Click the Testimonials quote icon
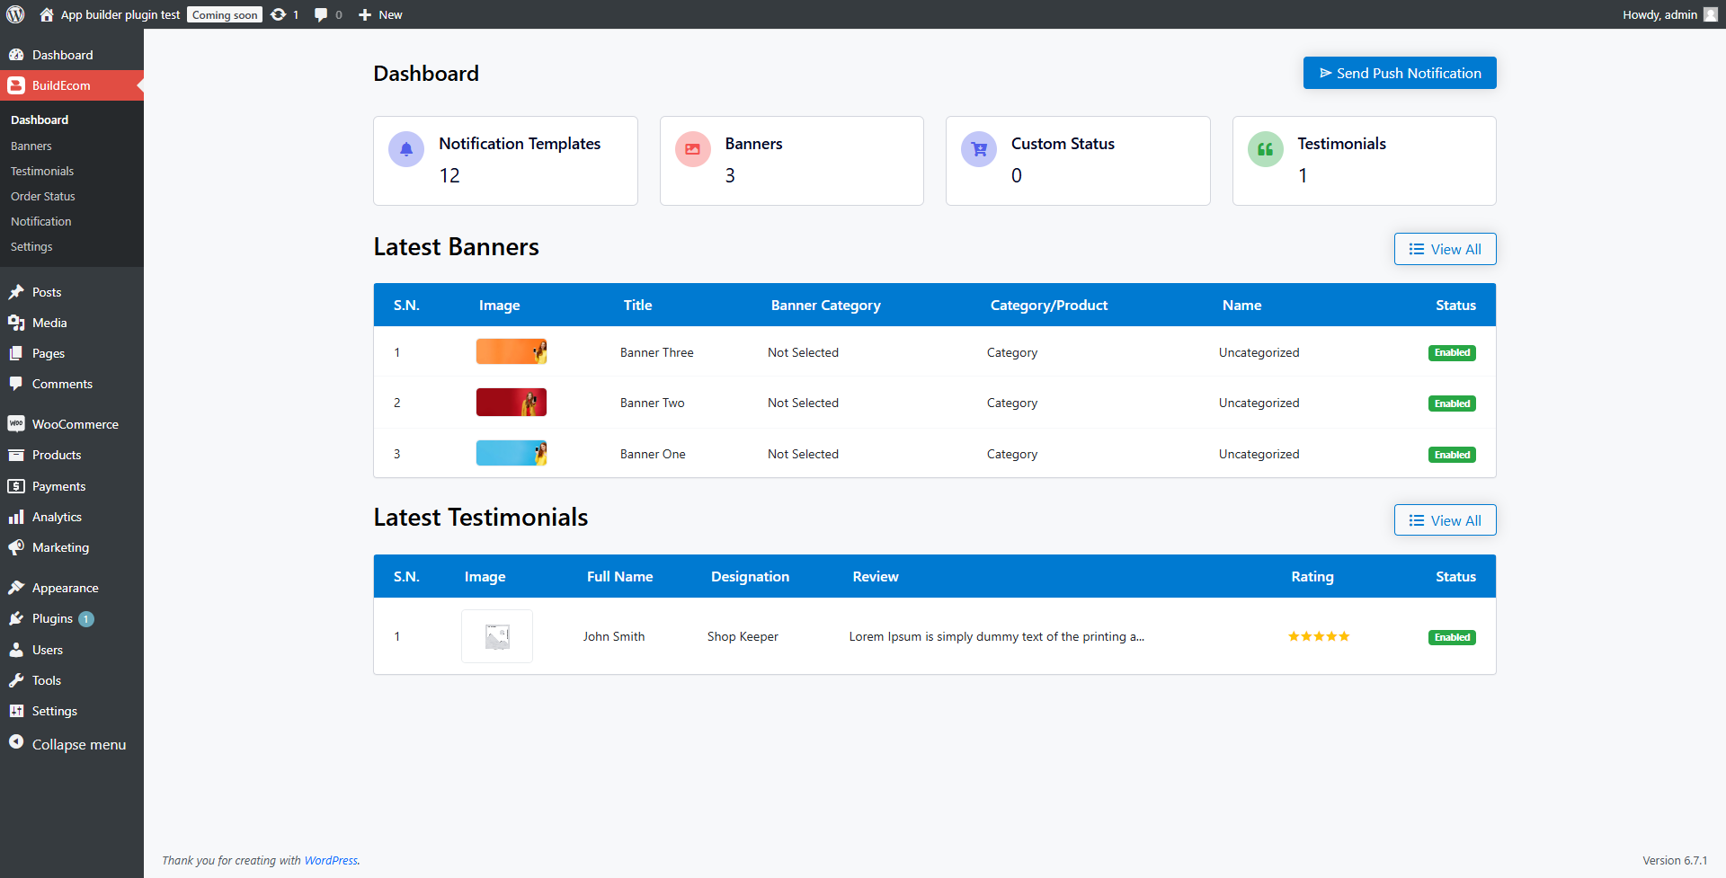This screenshot has width=1726, height=878. 1265,149
